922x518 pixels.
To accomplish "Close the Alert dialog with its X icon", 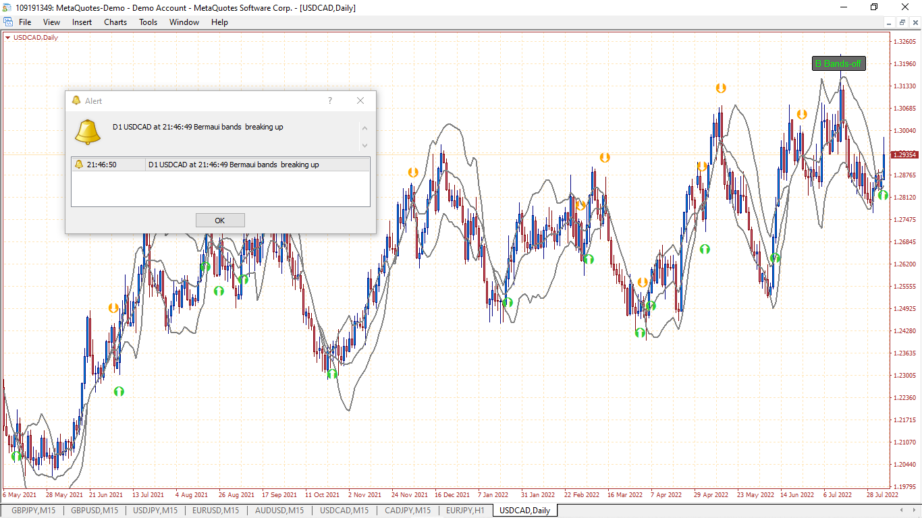I will point(360,100).
